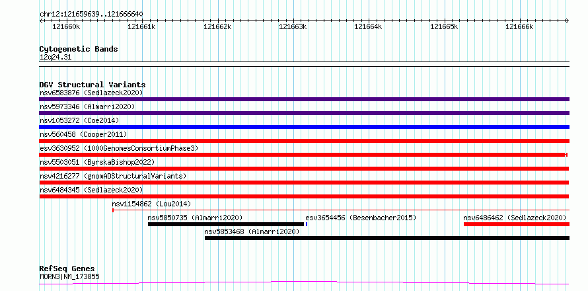Click red bar beneath nsv6484345 label
The width and height of the screenshot is (588, 291).
[304, 196]
